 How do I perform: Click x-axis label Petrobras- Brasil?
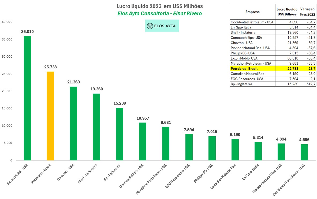click(x=41, y=174)
